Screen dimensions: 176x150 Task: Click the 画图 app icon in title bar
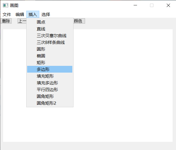(x=5, y=5)
